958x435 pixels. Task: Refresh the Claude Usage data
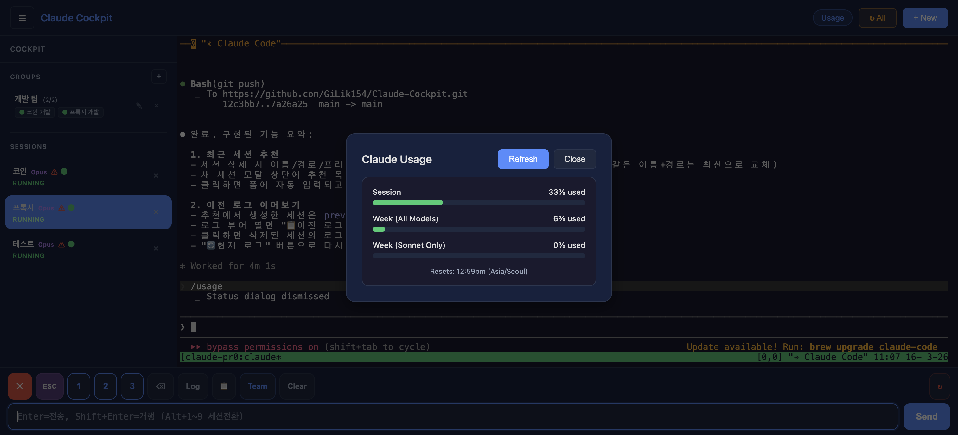(523, 159)
